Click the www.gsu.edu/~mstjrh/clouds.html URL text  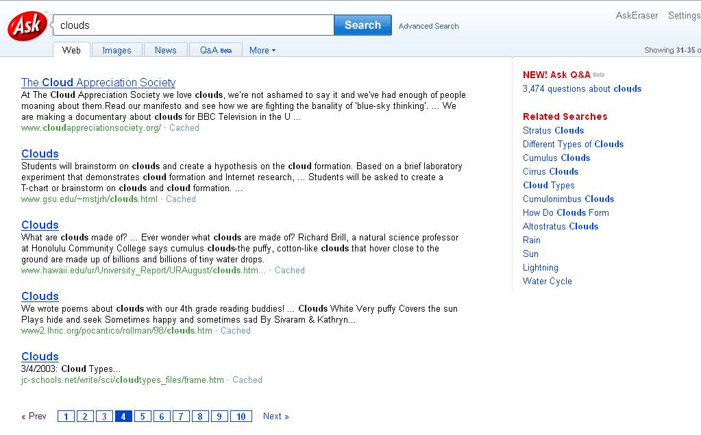tap(89, 199)
